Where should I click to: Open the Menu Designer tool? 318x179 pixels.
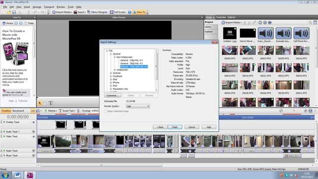[97, 12]
